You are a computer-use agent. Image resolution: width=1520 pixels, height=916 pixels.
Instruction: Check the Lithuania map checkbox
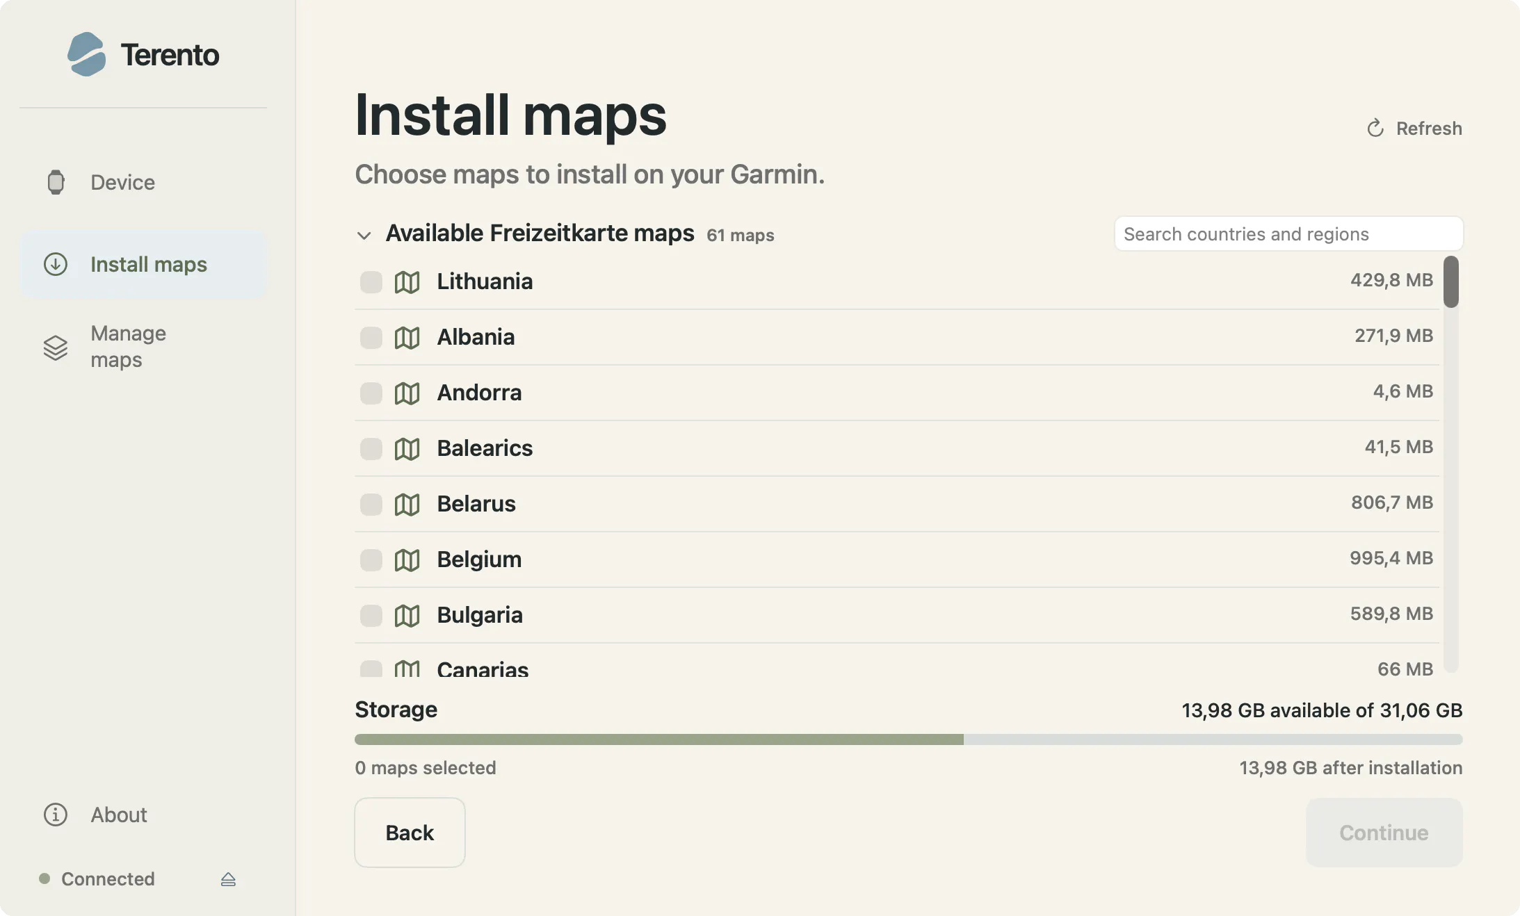coord(371,281)
